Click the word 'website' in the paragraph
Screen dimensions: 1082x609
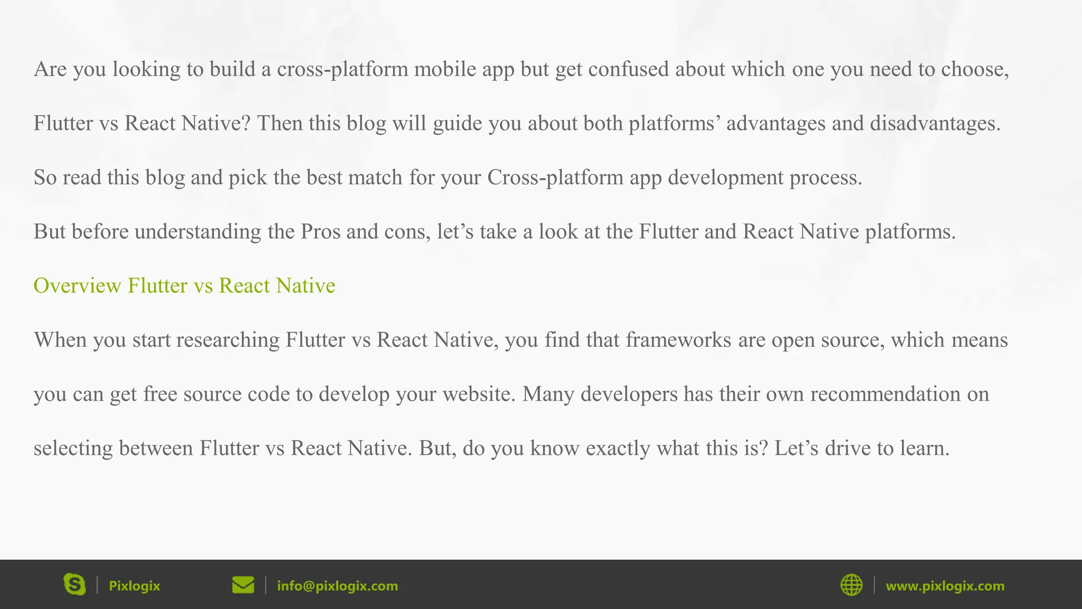pyautogui.click(x=478, y=394)
